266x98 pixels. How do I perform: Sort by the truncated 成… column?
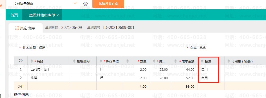[154, 61]
